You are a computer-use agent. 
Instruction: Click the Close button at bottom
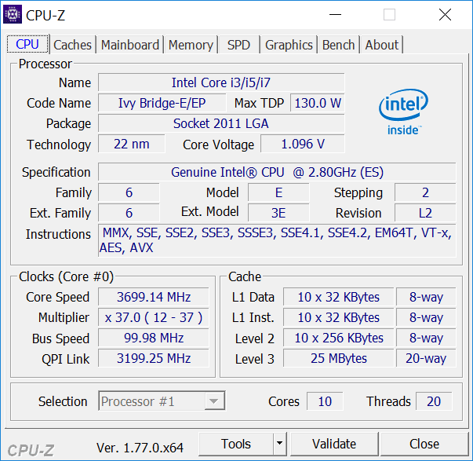[424, 444]
